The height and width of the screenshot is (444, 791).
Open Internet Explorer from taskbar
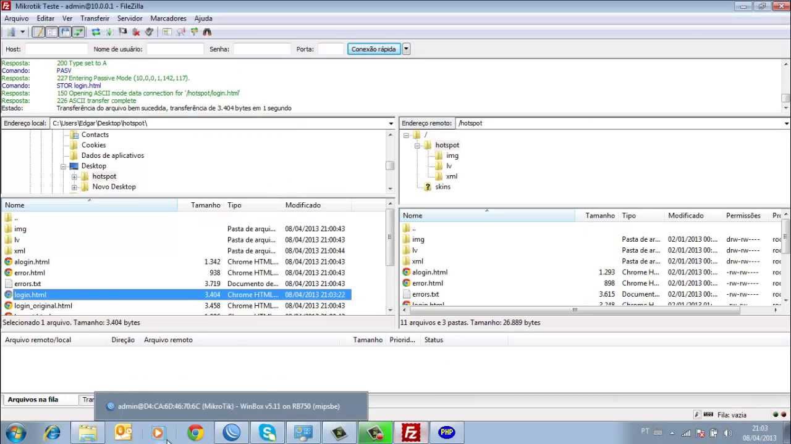(x=53, y=433)
